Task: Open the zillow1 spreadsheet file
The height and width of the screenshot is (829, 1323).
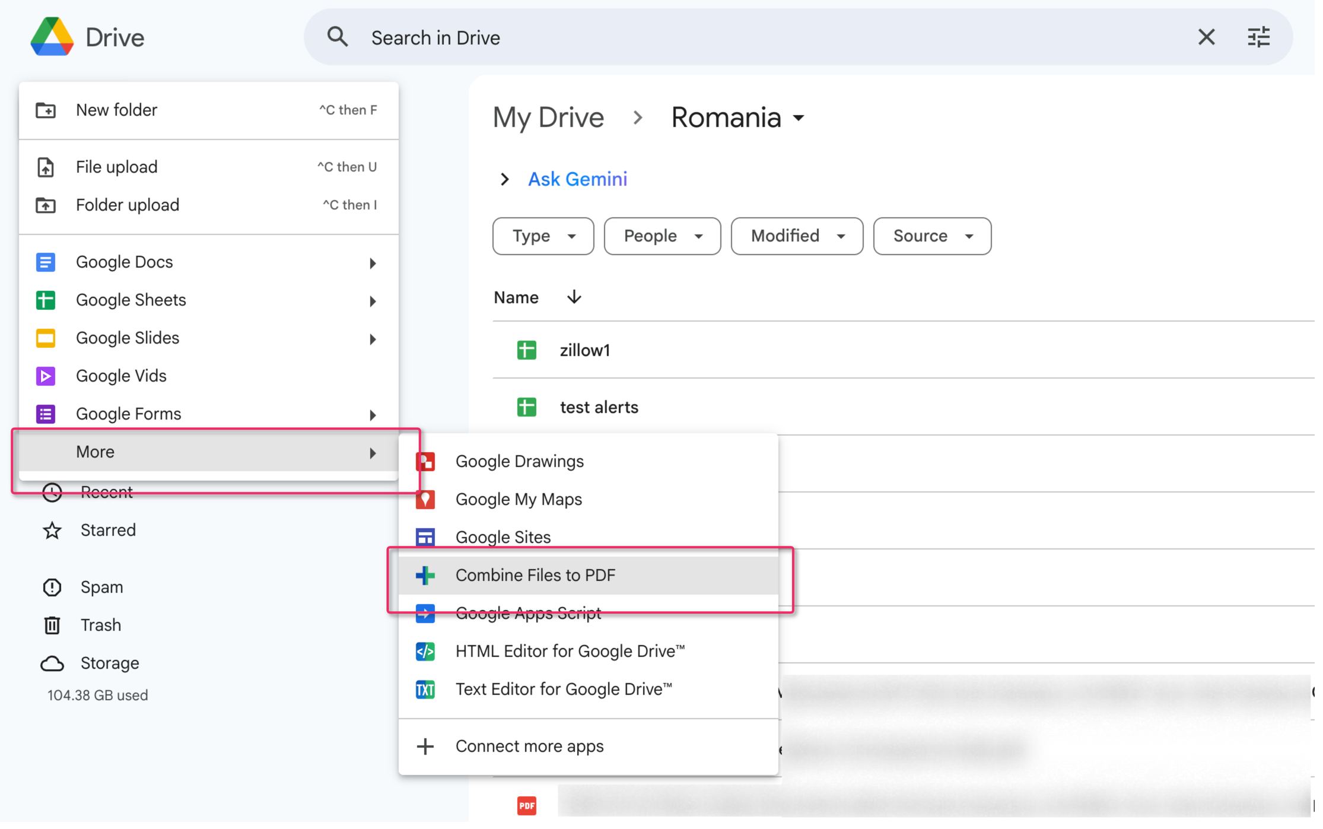Action: click(x=584, y=351)
